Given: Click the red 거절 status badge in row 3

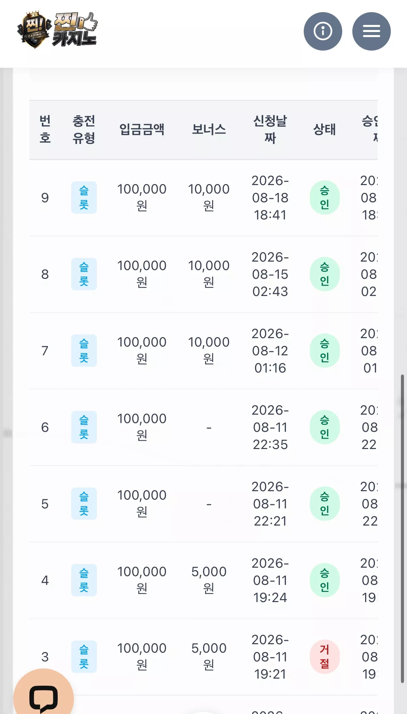Looking at the screenshot, I should click(325, 657).
